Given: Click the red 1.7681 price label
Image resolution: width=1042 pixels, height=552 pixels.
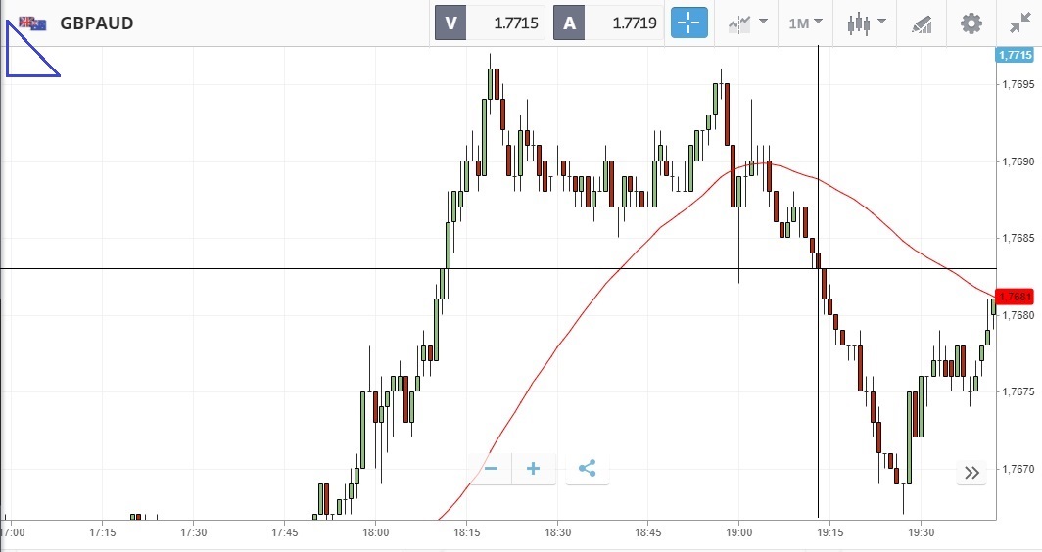Looking at the screenshot, I should pos(1015,297).
